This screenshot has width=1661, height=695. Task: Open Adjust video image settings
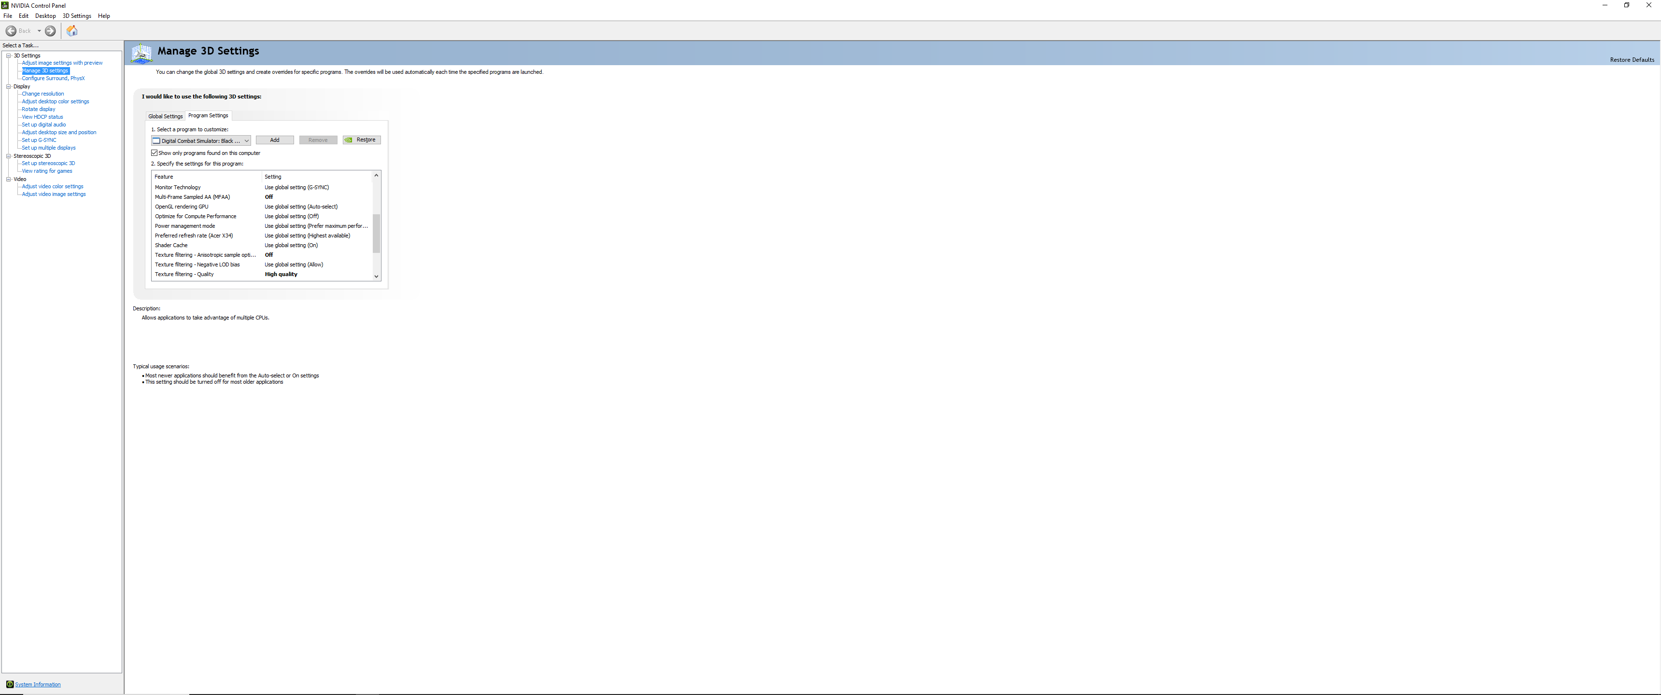[x=54, y=195]
